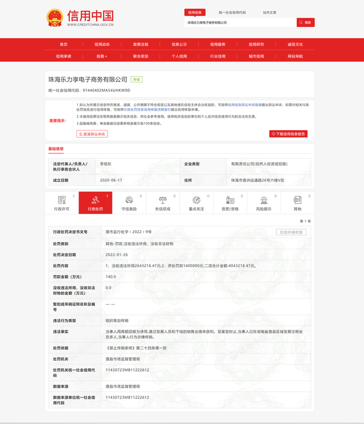
Task: Switch search mode to 站内文章
Action: [270, 12]
